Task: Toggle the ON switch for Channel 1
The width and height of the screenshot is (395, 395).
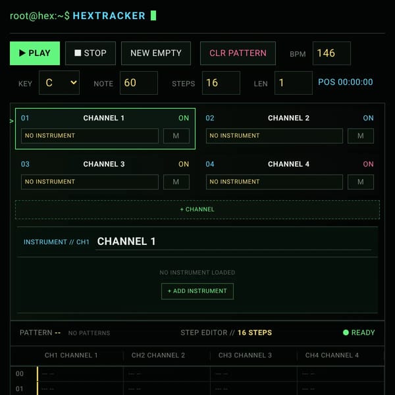Action: (184, 118)
